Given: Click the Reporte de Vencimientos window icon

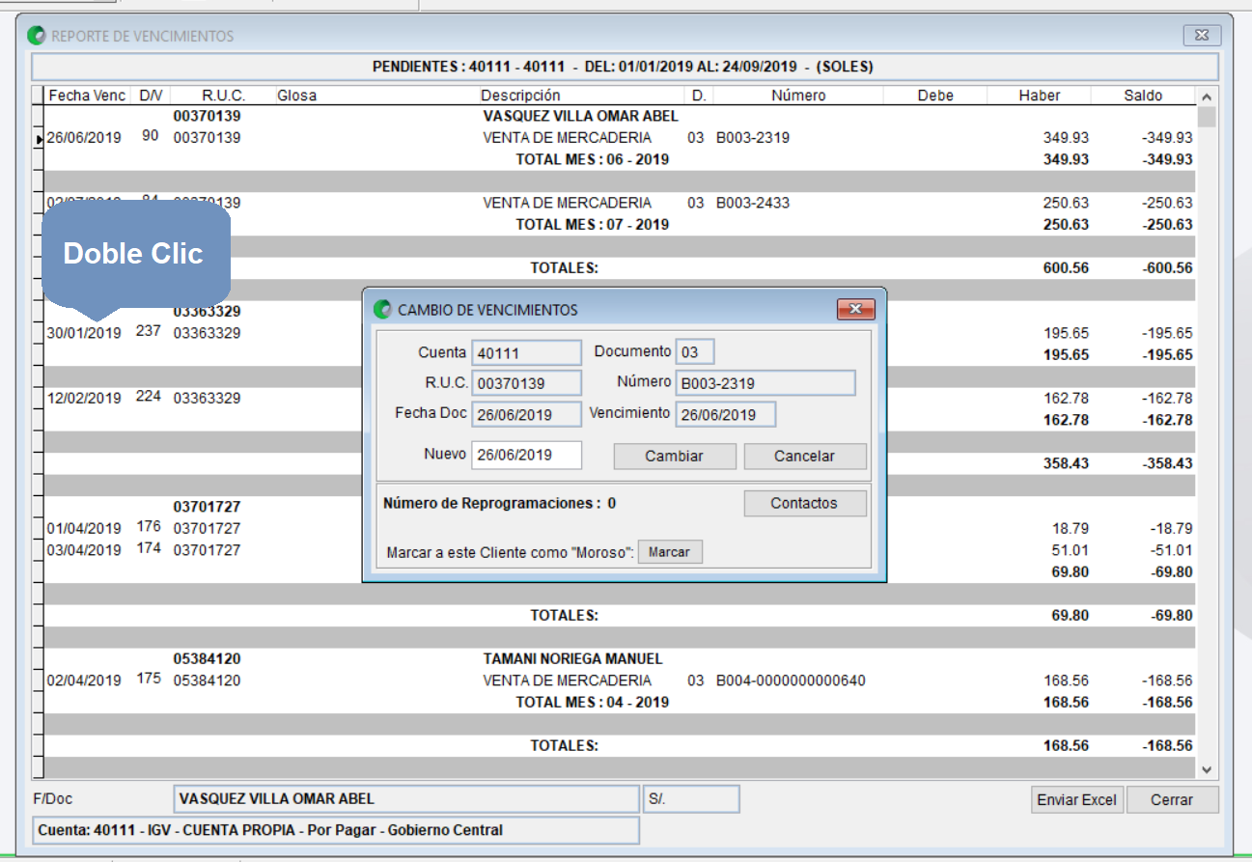Looking at the screenshot, I should pos(39,36).
